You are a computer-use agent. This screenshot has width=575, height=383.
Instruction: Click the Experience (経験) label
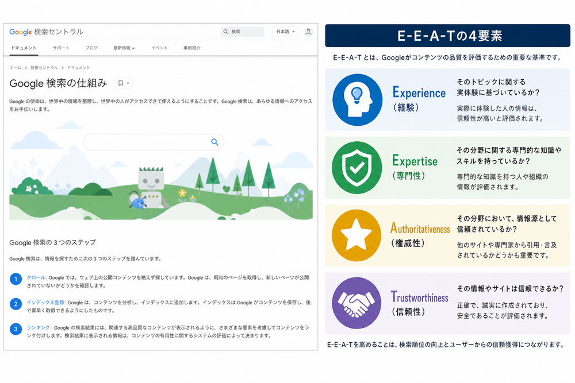(419, 99)
